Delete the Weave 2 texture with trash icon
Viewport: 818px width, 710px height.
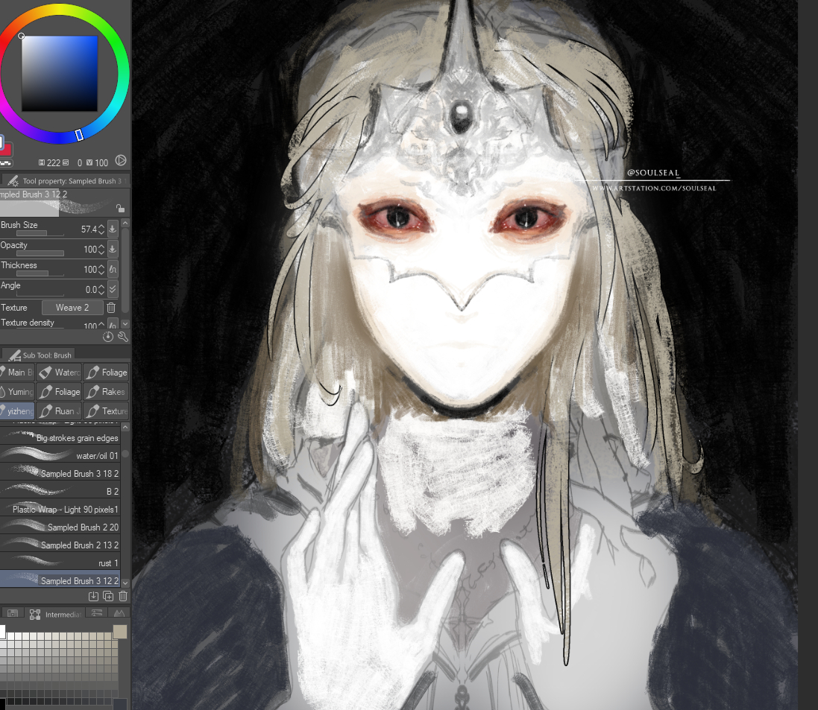(111, 308)
